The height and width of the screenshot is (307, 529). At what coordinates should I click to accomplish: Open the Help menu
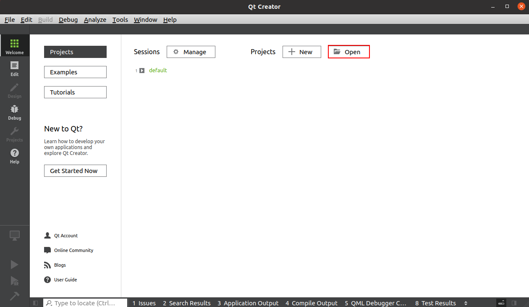point(170,20)
